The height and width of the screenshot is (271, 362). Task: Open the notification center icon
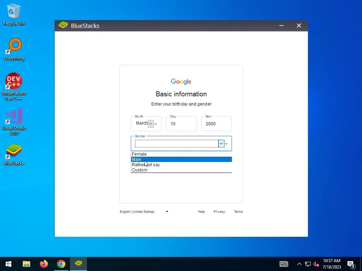[351, 264]
